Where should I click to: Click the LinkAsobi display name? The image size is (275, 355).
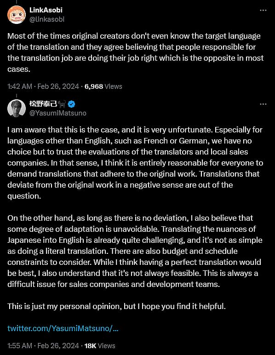[46, 10]
